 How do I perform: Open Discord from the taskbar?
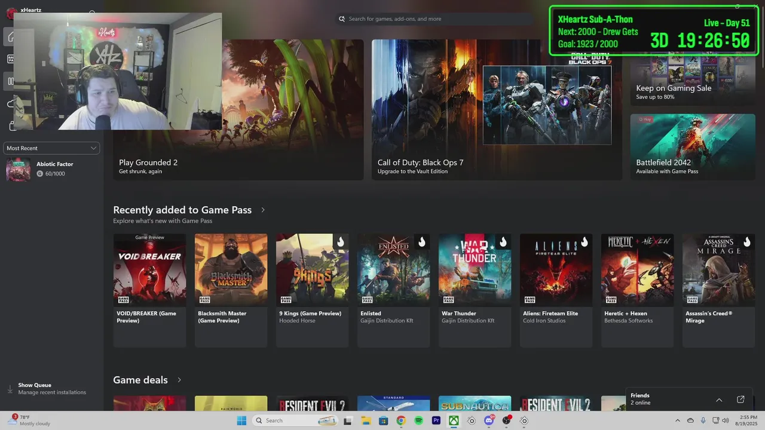click(489, 420)
